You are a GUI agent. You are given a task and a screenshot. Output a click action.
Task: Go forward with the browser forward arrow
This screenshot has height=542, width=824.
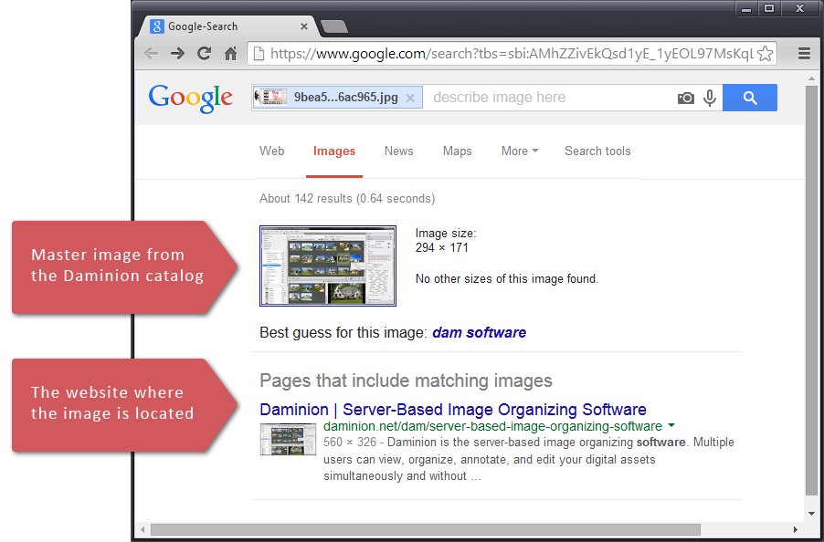[x=177, y=54]
